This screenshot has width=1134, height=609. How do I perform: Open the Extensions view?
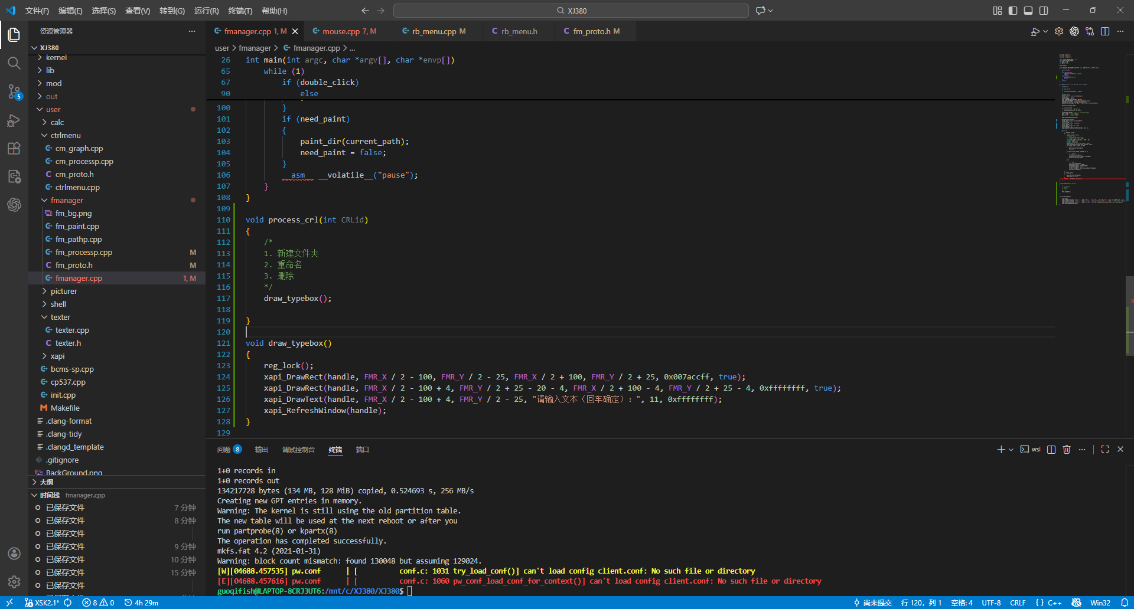(14, 149)
